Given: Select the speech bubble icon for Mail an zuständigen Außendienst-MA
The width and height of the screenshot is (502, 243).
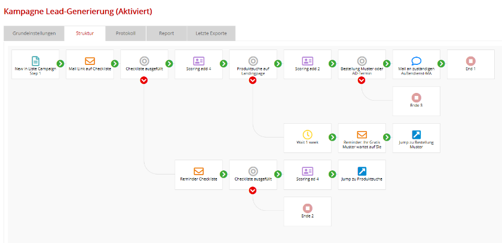Looking at the screenshot, I should [417, 61].
